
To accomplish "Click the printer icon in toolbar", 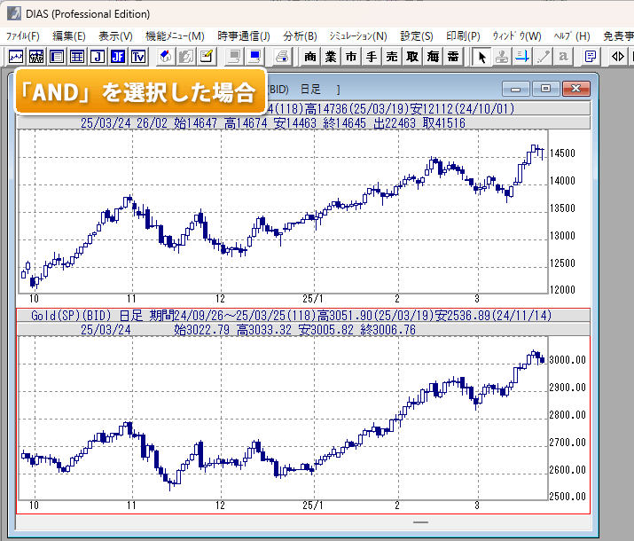I will 282,57.
